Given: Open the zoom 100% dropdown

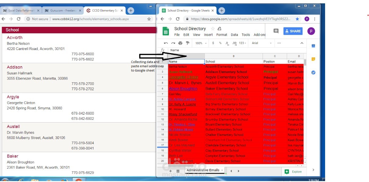Looking at the screenshot, I should tap(201, 43).
